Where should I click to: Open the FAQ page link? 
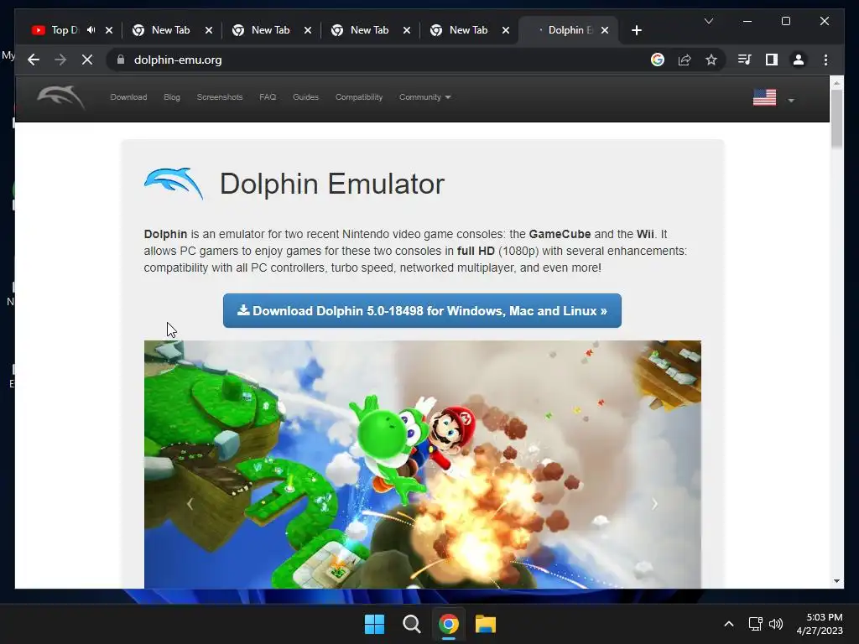click(268, 97)
